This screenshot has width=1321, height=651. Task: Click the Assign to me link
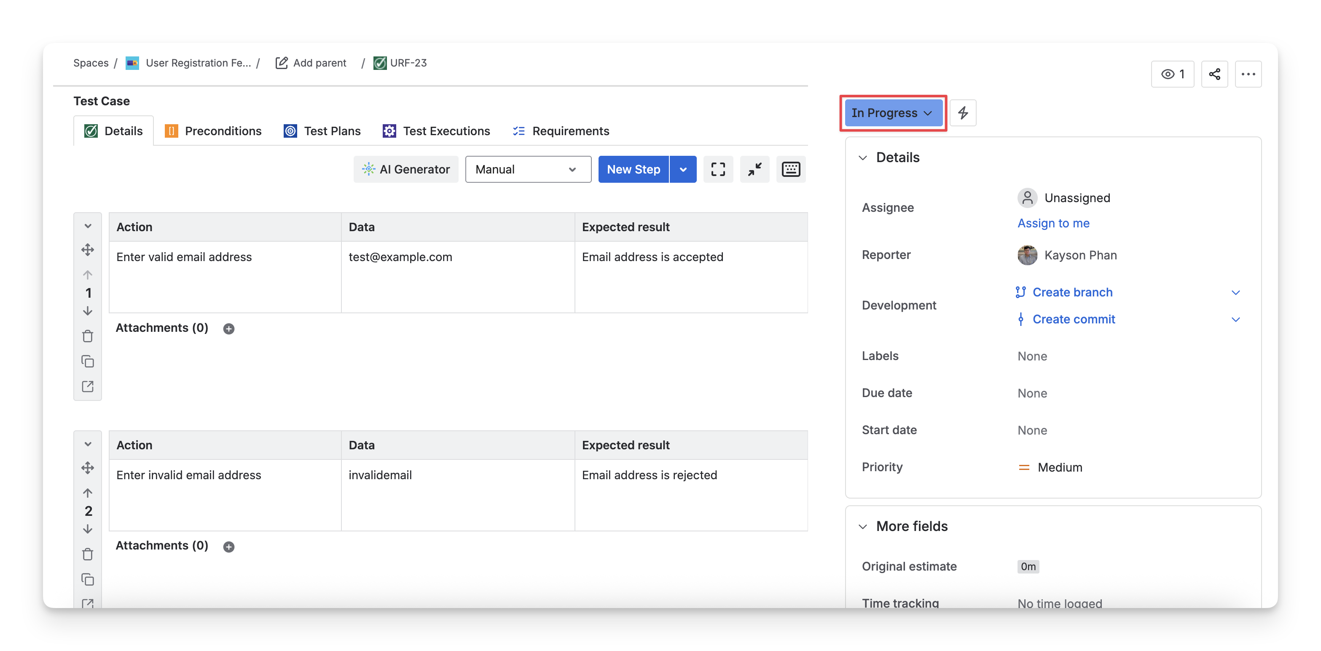[x=1053, y=223]
